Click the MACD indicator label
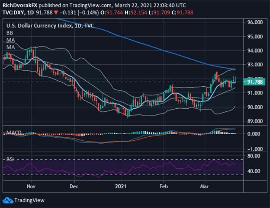 pos(14,132)
